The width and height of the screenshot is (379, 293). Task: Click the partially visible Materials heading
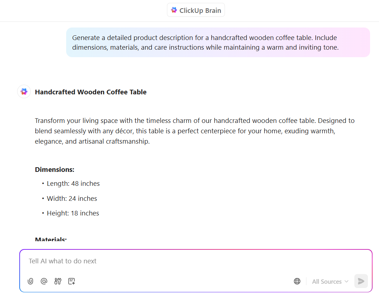(x=51, y=239)
